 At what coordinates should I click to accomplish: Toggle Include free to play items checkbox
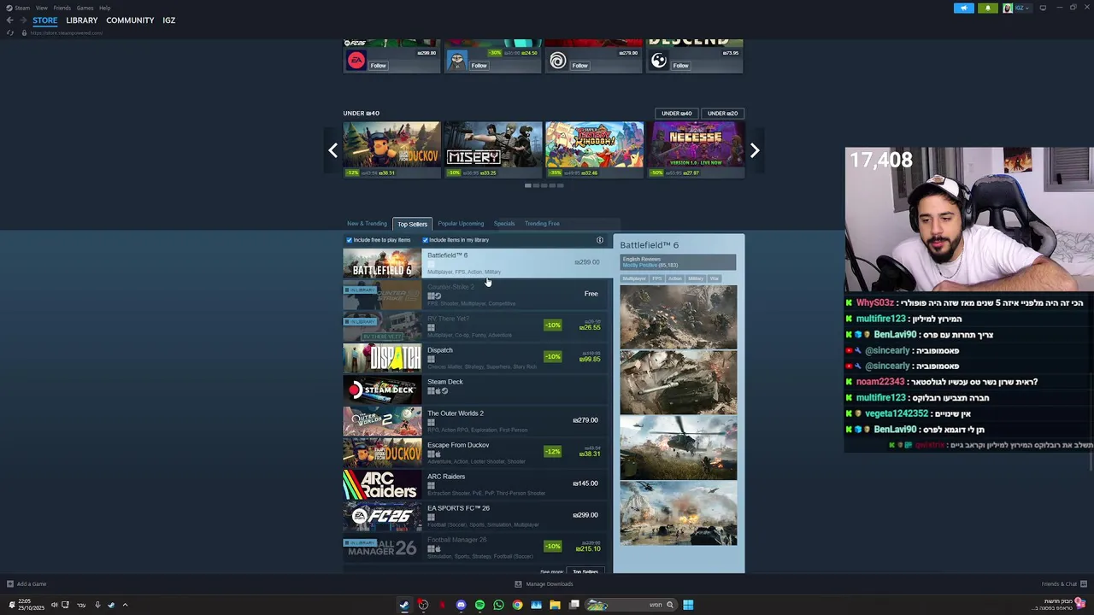coord(349,240)
